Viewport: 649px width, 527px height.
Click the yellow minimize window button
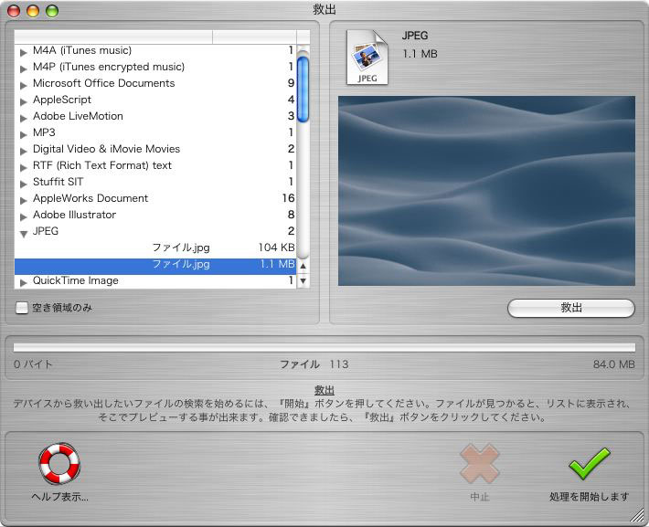tap(33, 11)
